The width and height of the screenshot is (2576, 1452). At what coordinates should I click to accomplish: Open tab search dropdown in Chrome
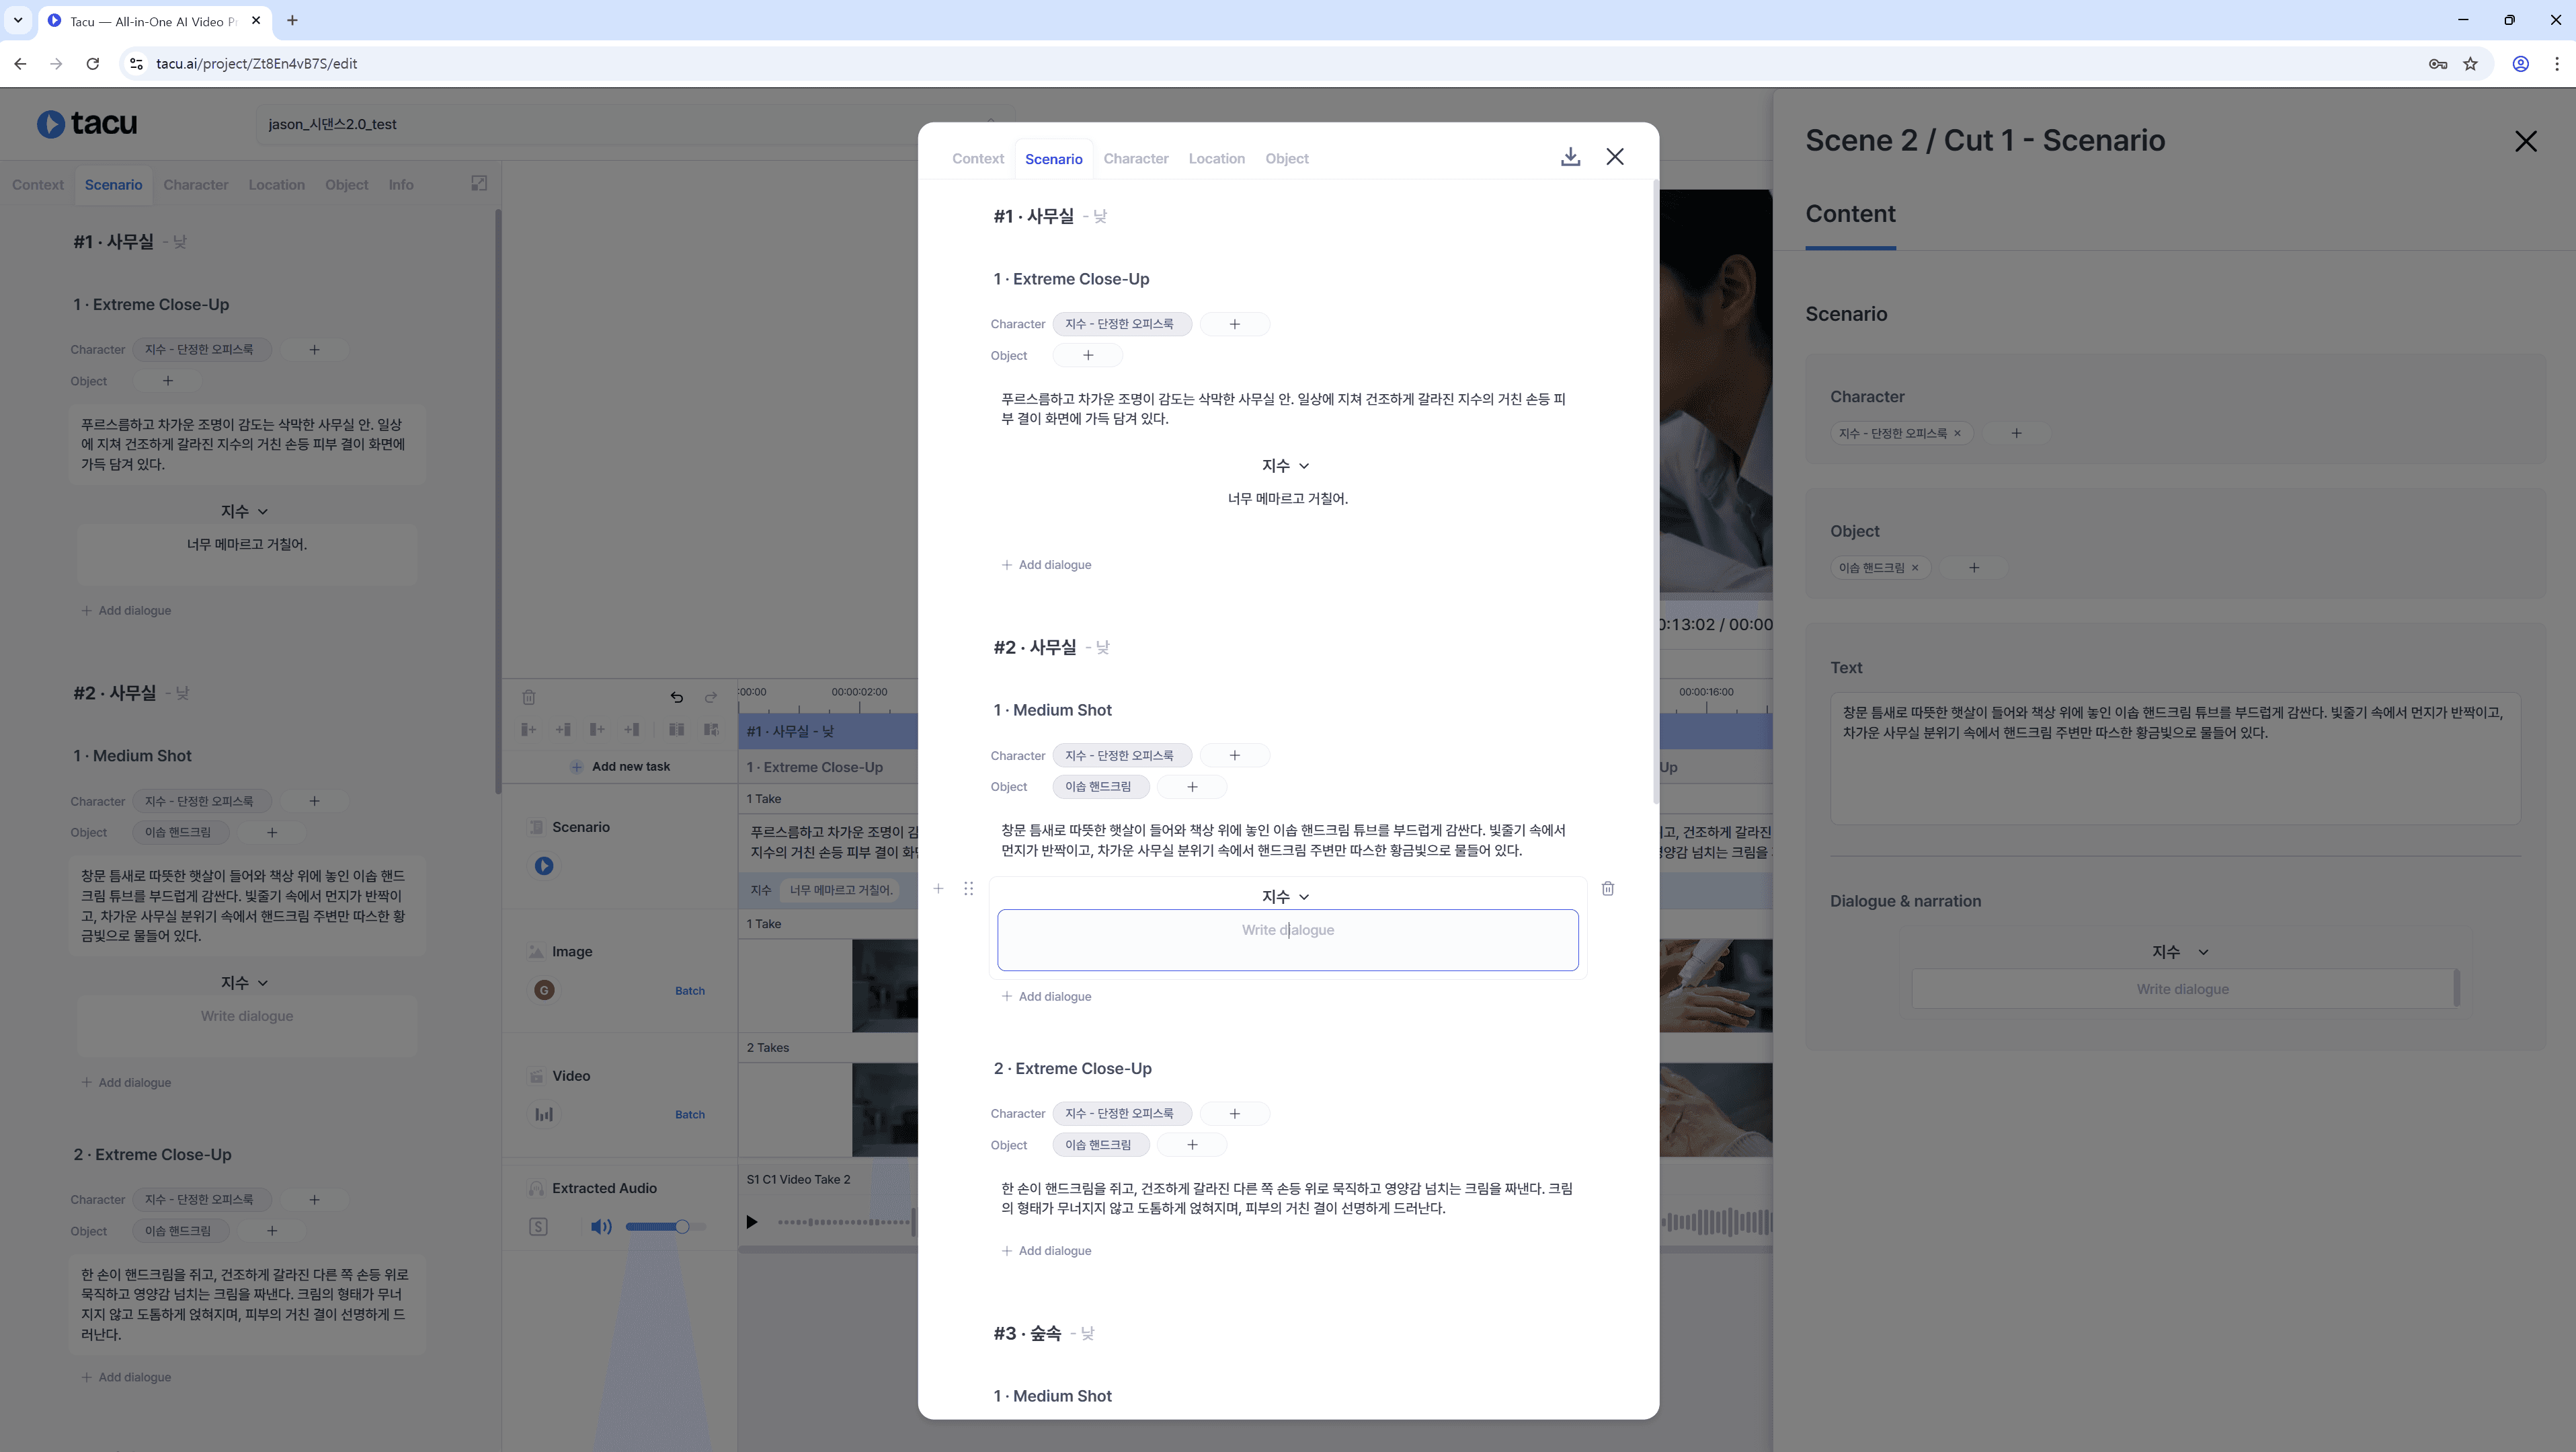coord(18,20)
